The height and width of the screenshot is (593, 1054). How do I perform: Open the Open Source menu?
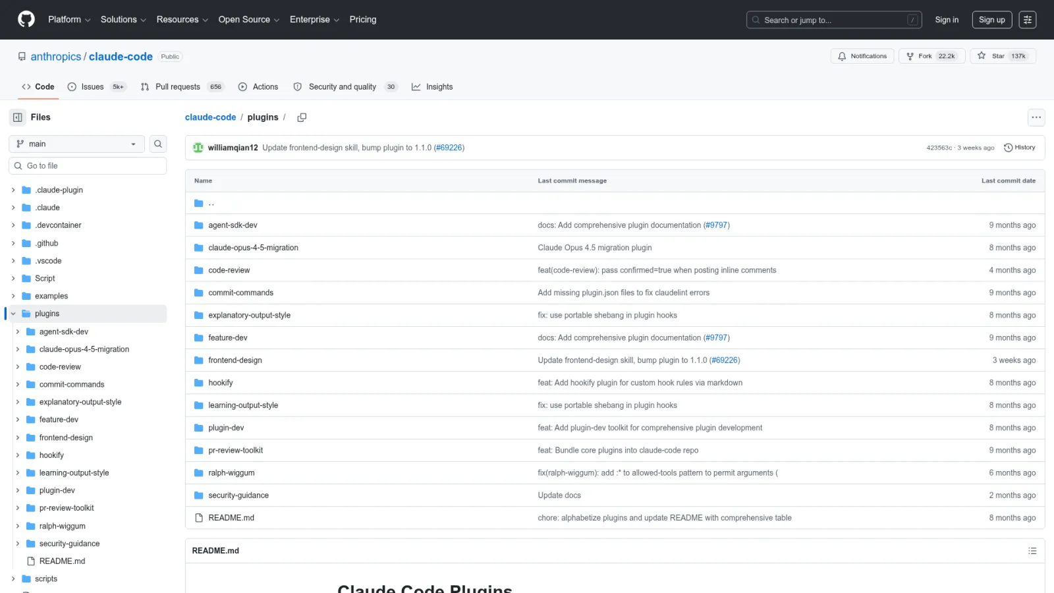[x=249, y=20]
